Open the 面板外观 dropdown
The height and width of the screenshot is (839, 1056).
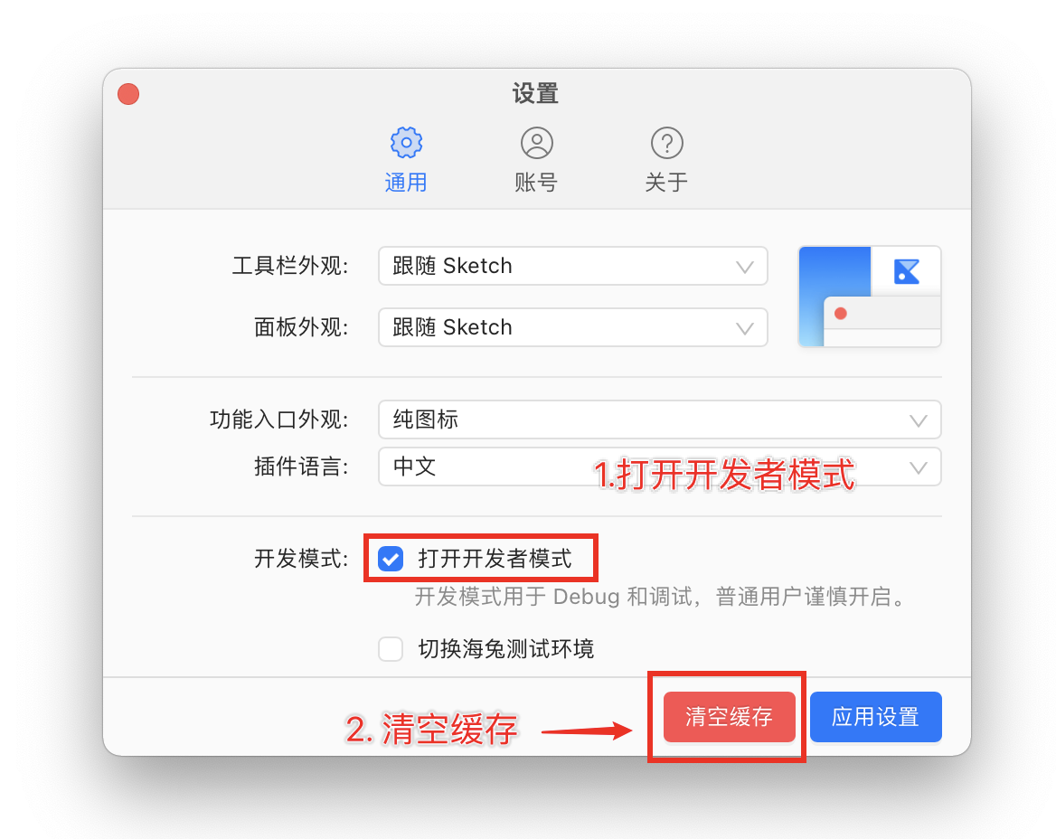pyautogui.click(x=573, y=327)
